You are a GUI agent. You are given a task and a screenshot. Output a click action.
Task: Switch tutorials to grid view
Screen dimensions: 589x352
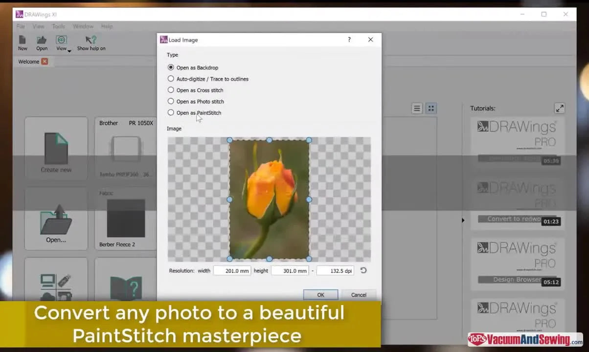[431, 108]
